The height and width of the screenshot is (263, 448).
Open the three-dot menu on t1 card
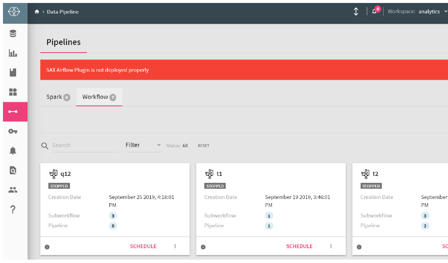click(331, 246)
